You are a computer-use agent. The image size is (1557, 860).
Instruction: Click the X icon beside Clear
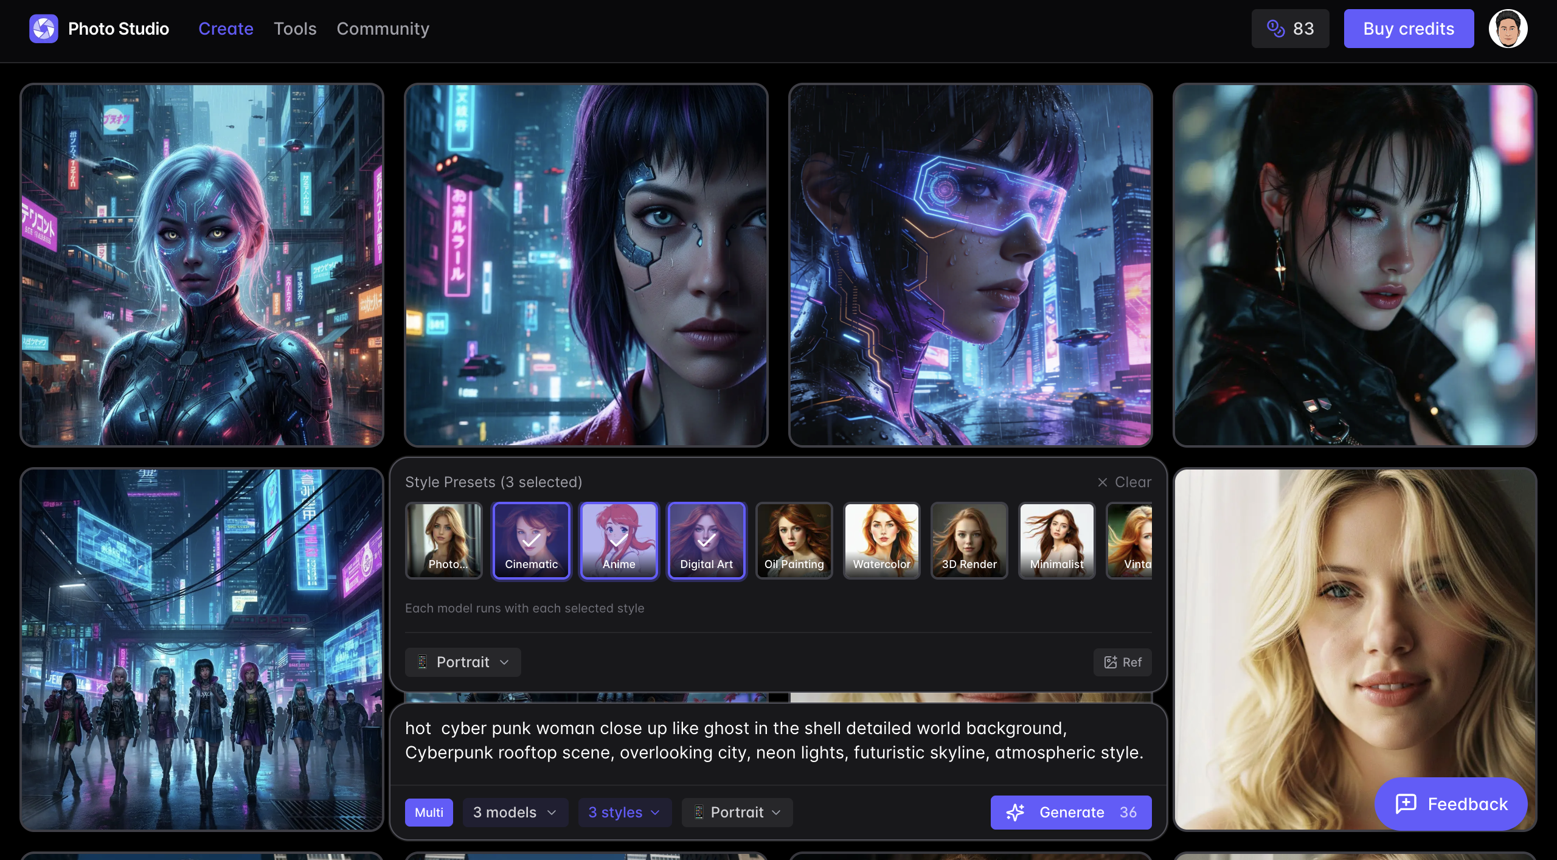click(1102, 482)
